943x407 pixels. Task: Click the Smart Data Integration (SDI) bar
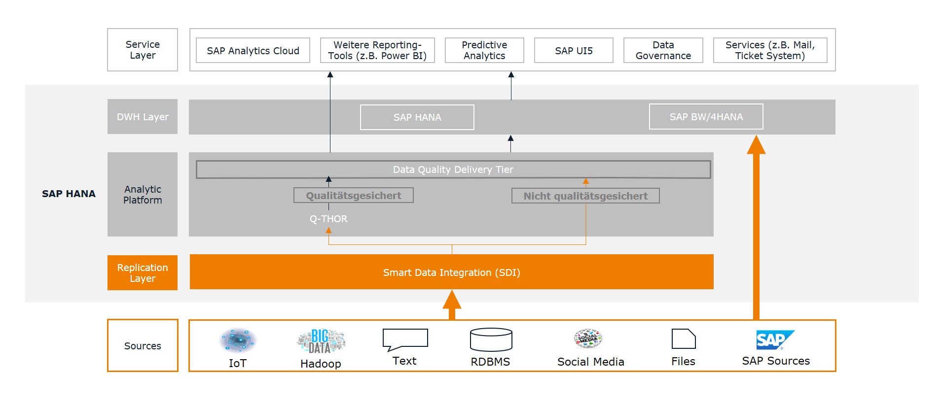pos(452,272)
